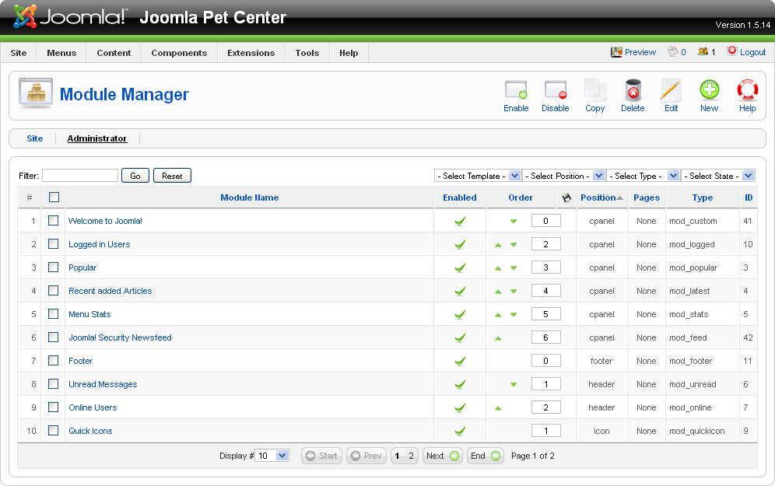
Task: Toggle enabled checkmark for Welcome to Joomla!
Action: click(460, 221)
